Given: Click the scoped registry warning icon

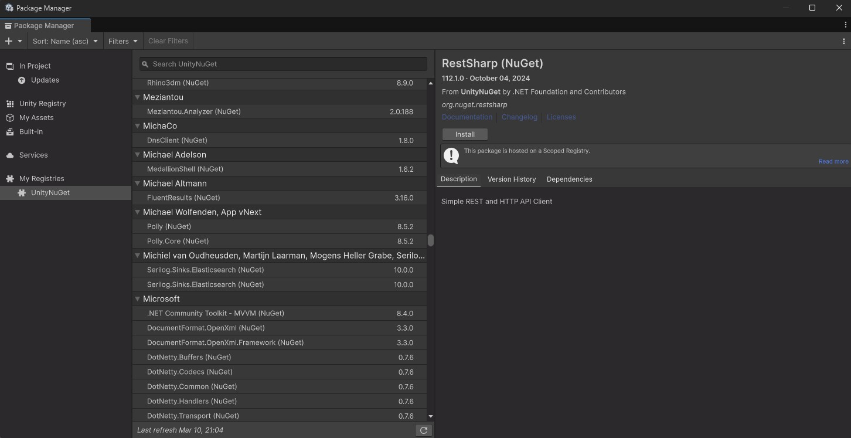Looking at the screenshot, I should [x=451, y=155].
